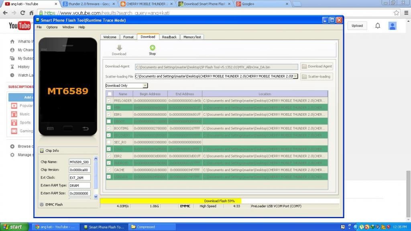This screenshot has height=231, width=411.
Task: Expand Scatter-loading File path dropdown
Action: (295, 76)
